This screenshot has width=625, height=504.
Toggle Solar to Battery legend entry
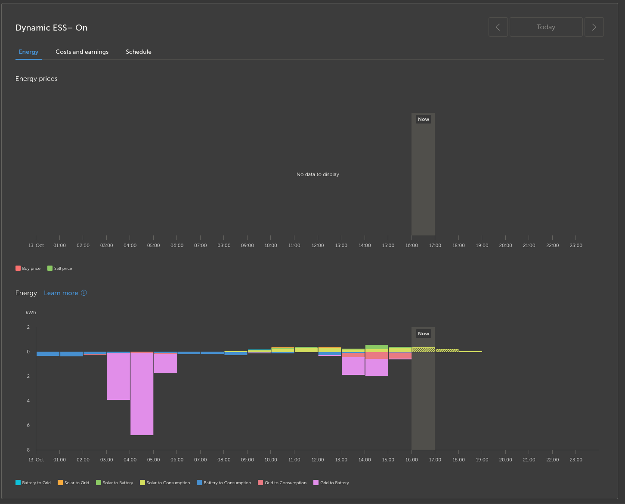(x=114, y=482)
